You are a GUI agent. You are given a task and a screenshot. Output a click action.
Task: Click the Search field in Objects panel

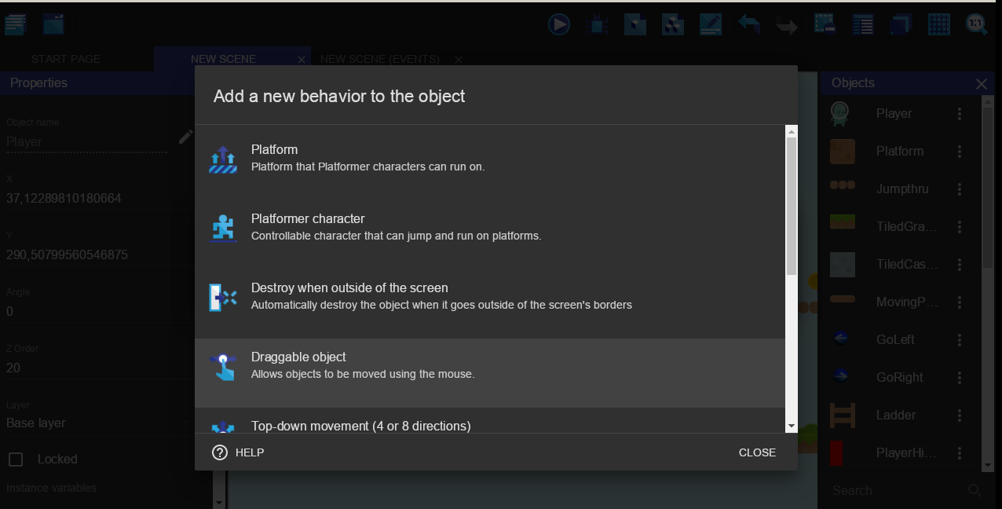tap(895, 490)
